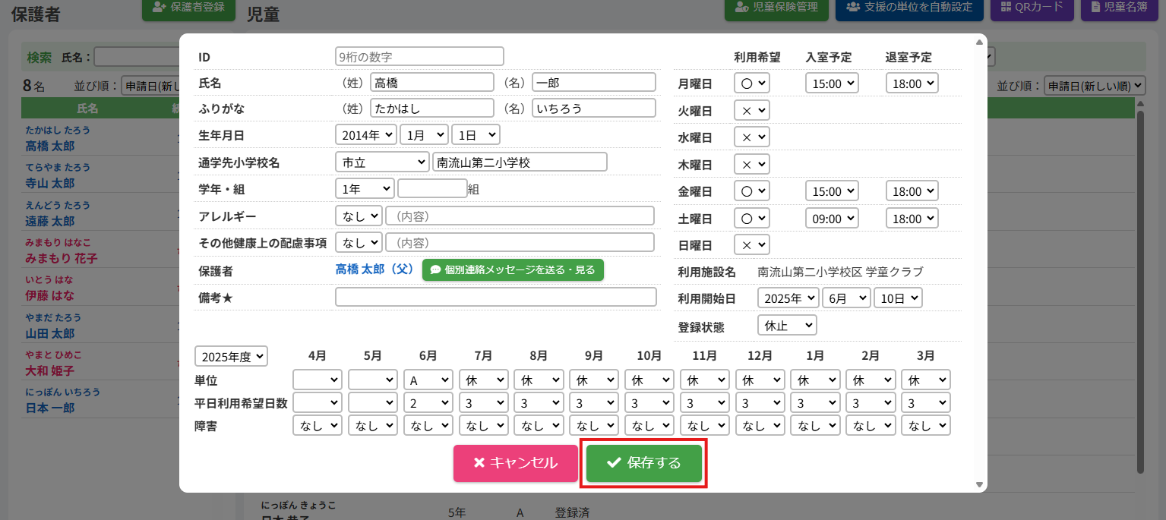Image resolution: width=1166 pixels, height=520 pixels.
Task: Click the 保存する save button
Action: (x=643, y=463)
